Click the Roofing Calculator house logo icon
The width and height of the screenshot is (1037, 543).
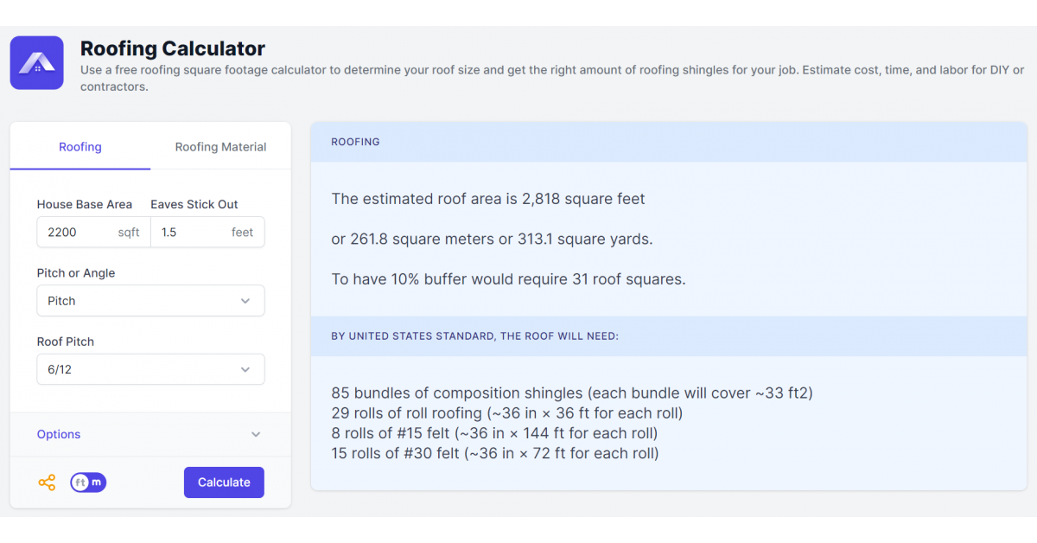click(36, 62)
